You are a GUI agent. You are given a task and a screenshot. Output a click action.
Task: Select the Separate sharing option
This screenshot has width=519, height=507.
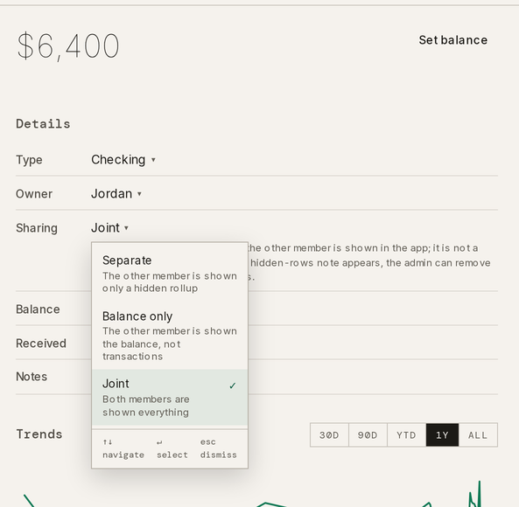[x=170, y=274]
